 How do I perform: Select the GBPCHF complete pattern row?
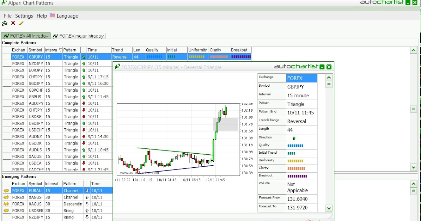click(x=57, y=90)
